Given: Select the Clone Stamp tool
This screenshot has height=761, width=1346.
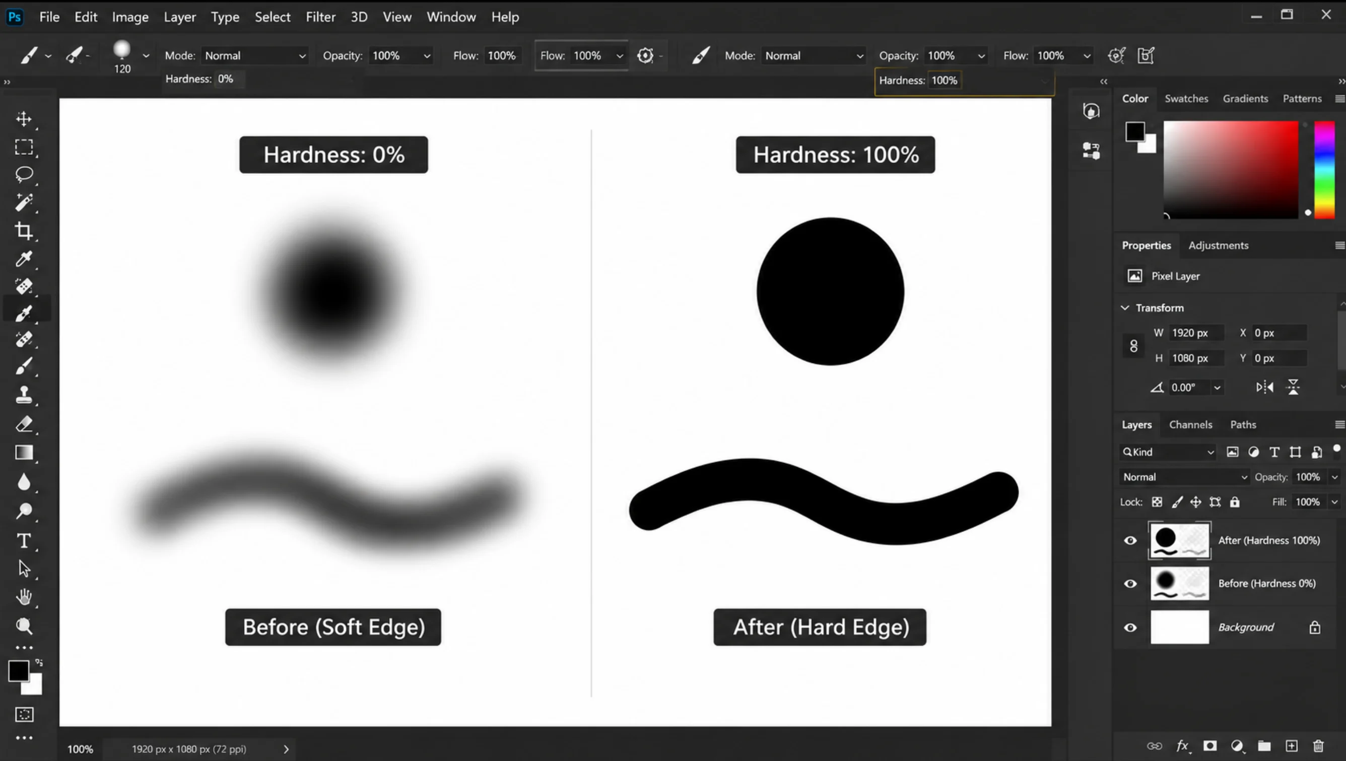Looking at the screenshot, I should [24, 395].
